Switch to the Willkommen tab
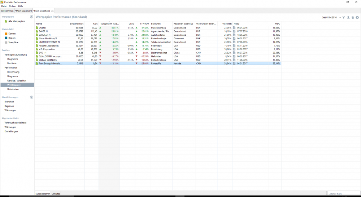 7,11
